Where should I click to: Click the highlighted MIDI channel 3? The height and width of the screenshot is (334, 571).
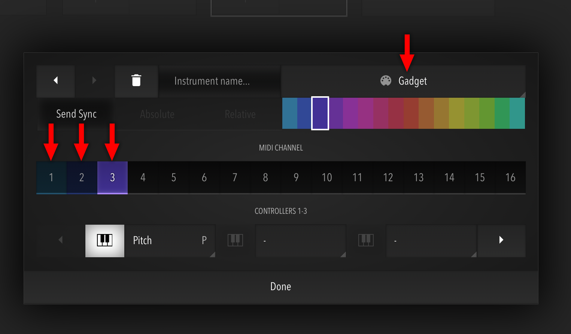112,178
